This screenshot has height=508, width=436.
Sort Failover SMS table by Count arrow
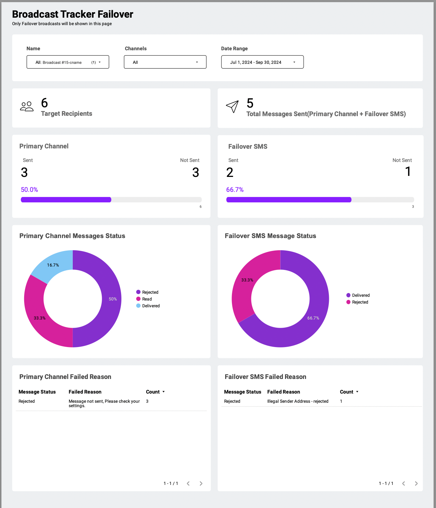357,392
